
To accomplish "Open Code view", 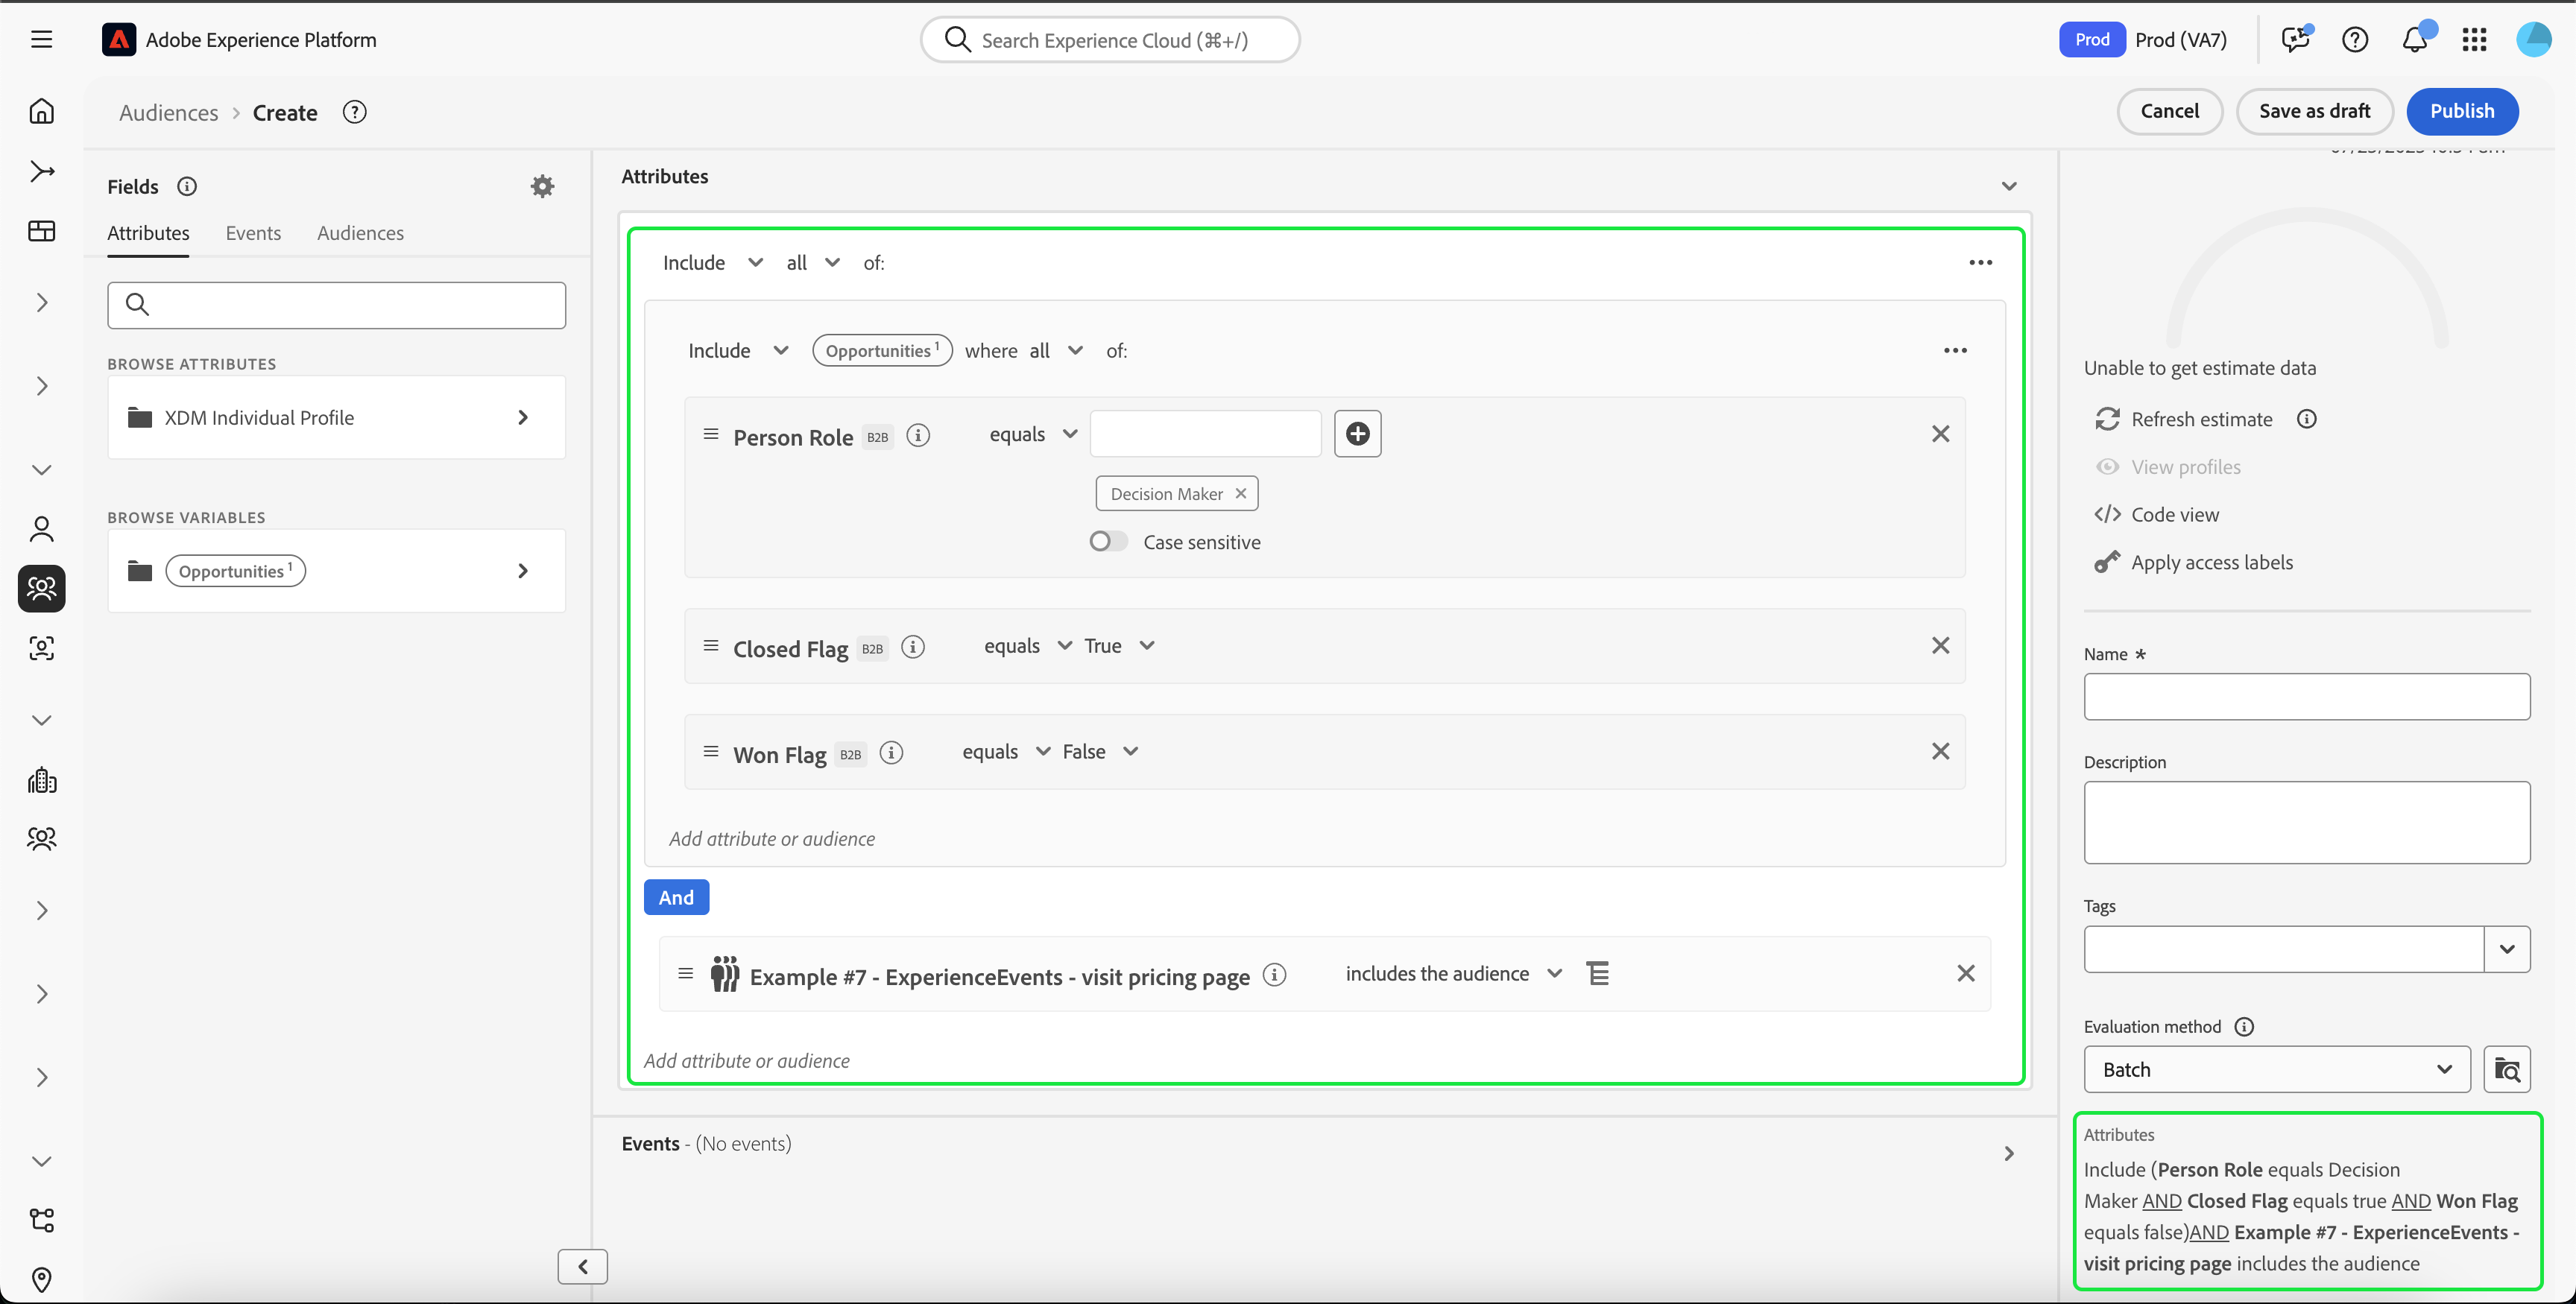I will click(2174, 514).
